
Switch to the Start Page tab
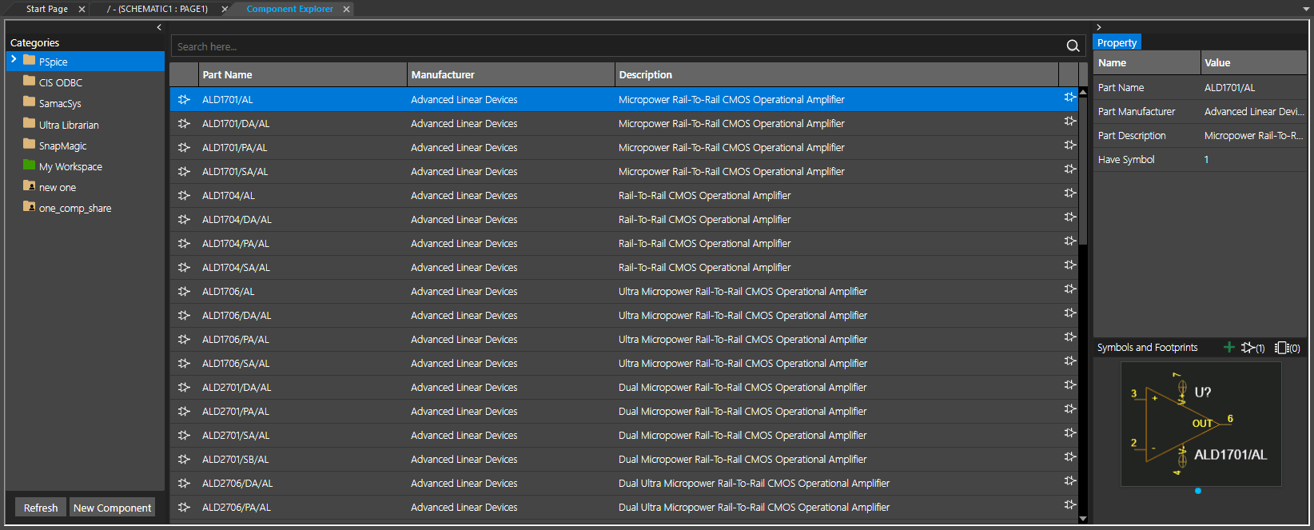coord(47,9)
